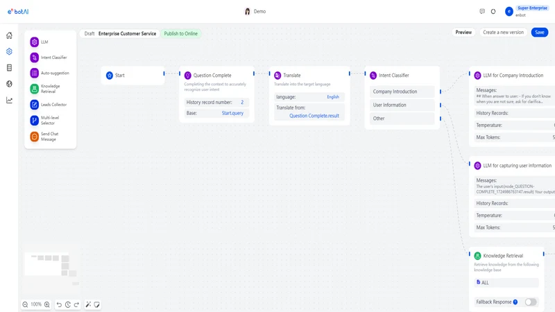Pick the Intent Classifier palette icon
The image size is (555, 312).
(34, 58)
